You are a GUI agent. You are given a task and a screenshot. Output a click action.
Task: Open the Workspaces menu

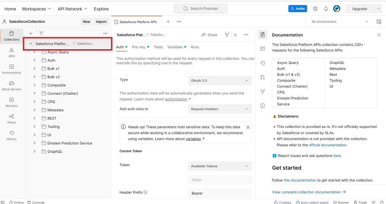[36, 9]
